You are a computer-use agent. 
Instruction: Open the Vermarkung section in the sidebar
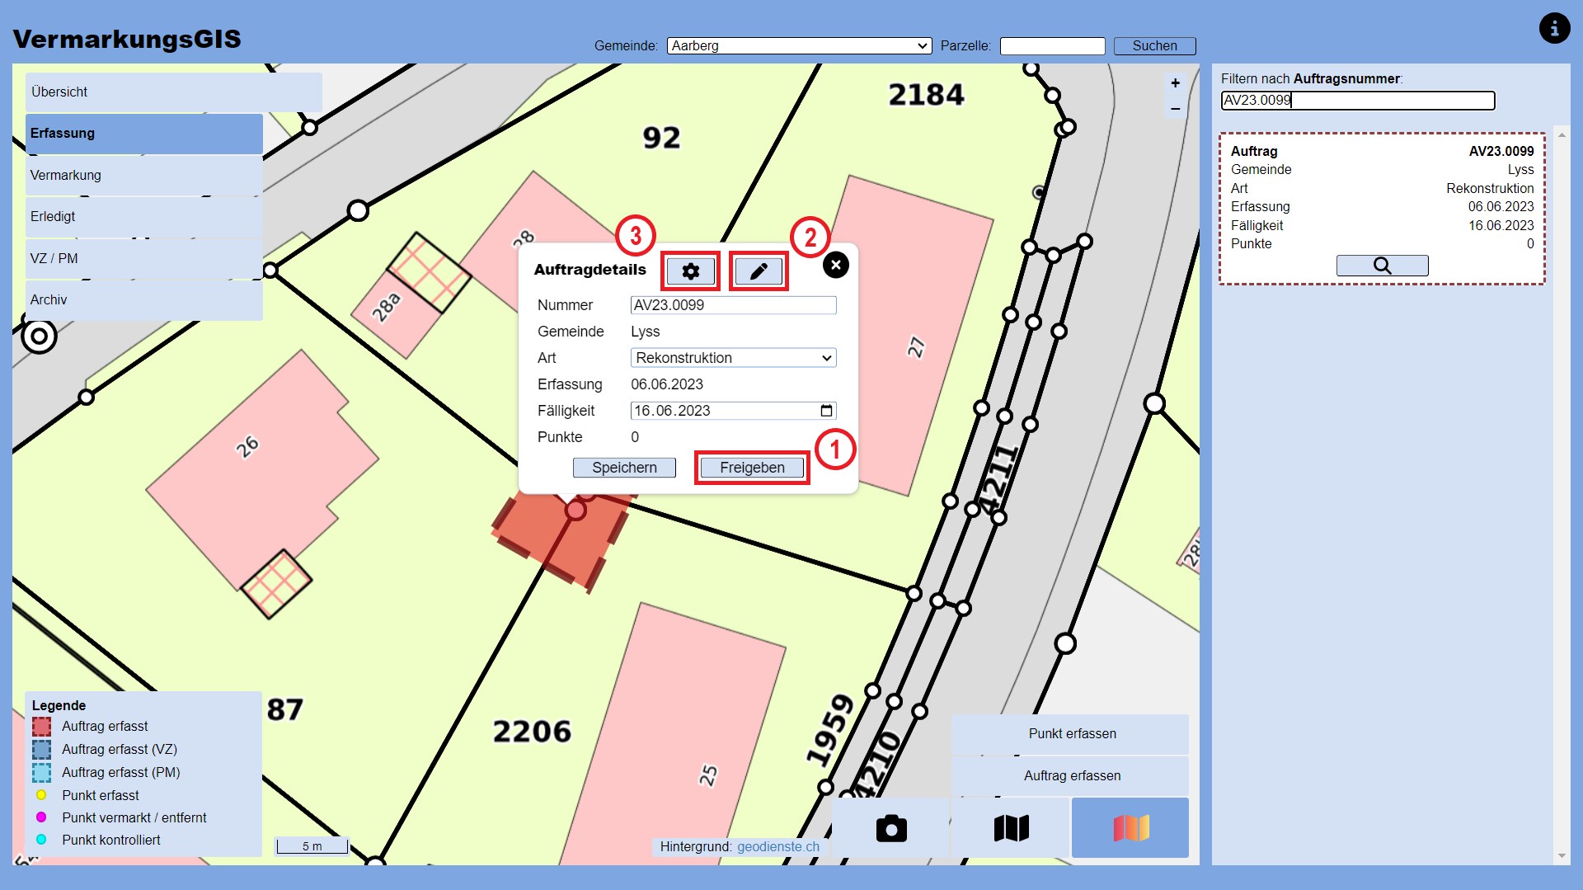[65, 175]
